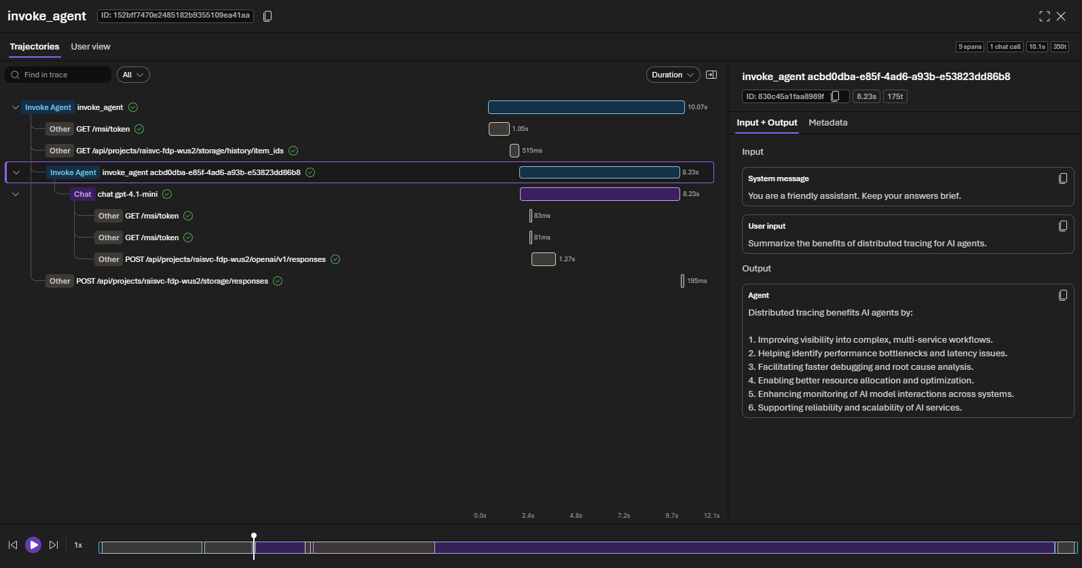
Task: Open the Metadata tab
Action: (x=828, y=123)
